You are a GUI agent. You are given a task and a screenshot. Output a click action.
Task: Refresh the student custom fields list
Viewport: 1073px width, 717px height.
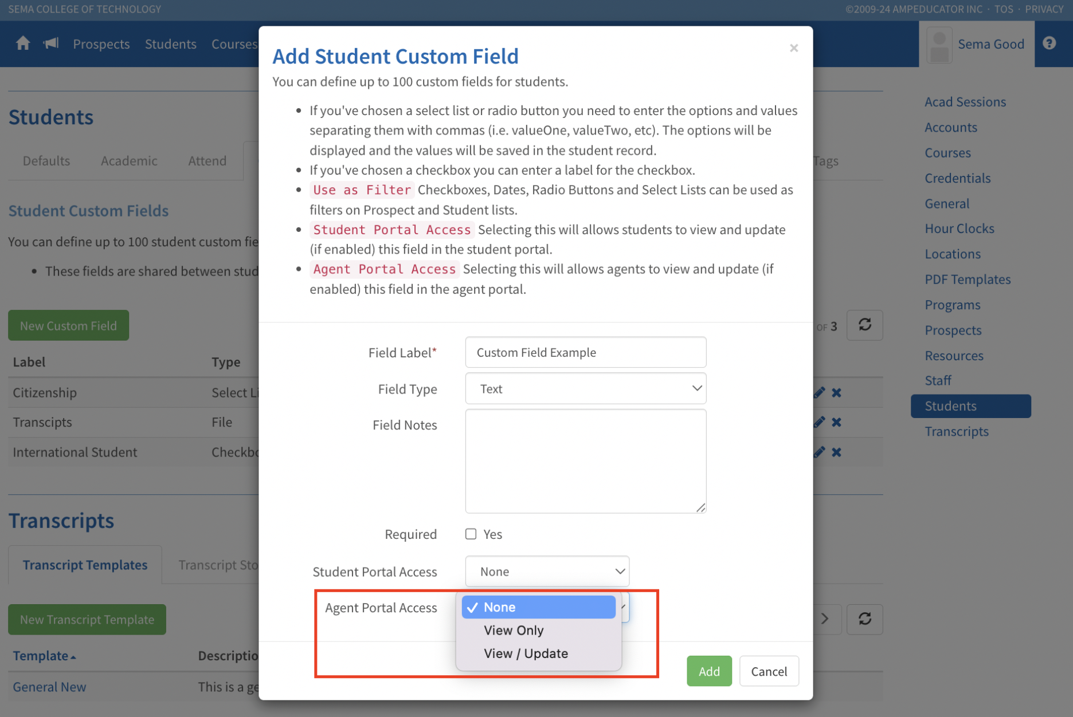pyautogui.click(x=864, y=325)
